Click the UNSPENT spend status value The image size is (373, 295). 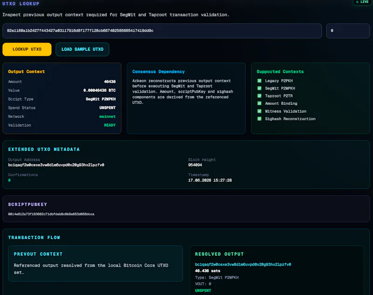coord(107,108)
